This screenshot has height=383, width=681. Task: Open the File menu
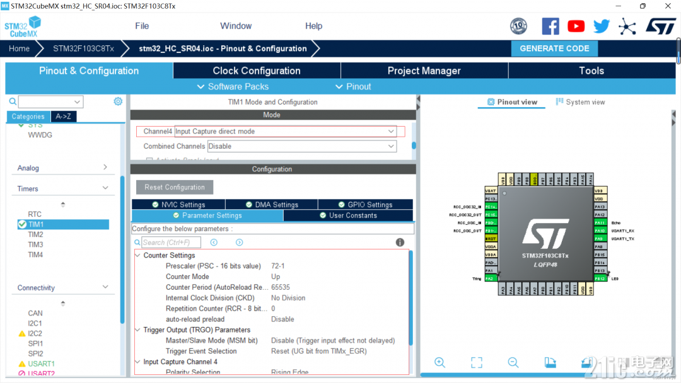tap(142, 26)
